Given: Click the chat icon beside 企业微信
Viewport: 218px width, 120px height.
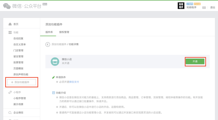Looking at the screenshot, I should 10,113.
